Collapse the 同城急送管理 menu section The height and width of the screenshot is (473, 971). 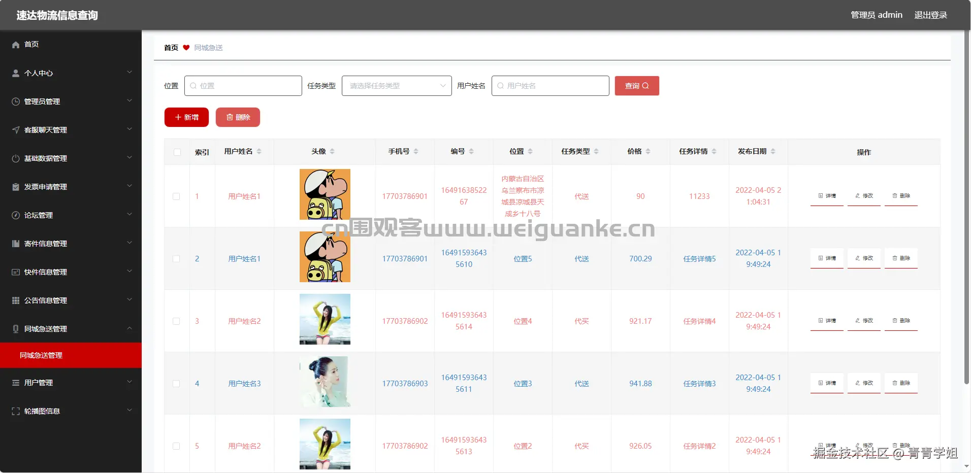[x=71, y=329]
